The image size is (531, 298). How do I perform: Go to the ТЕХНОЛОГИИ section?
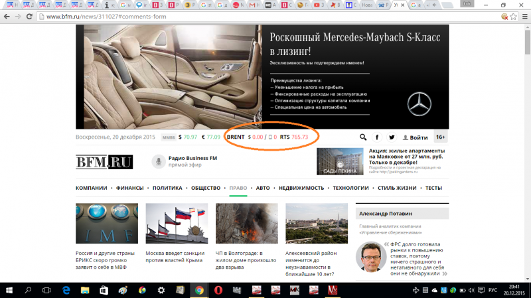(350, 188)
